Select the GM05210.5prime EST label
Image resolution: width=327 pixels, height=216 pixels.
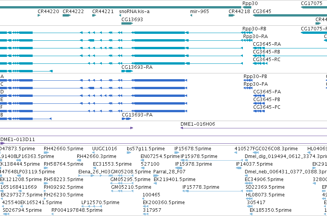click(131, 188)
